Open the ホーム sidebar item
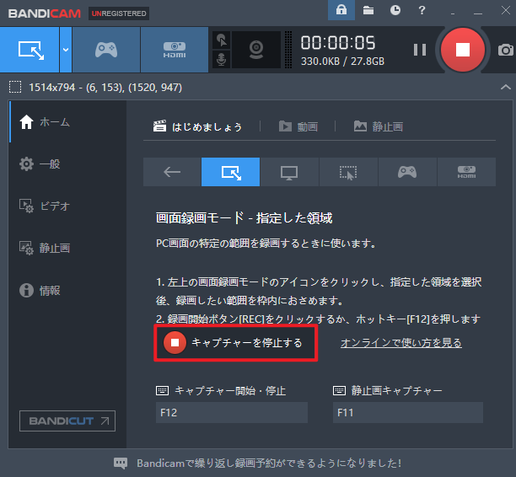Viewport: 516px width, 477px height. click(67, 121)
